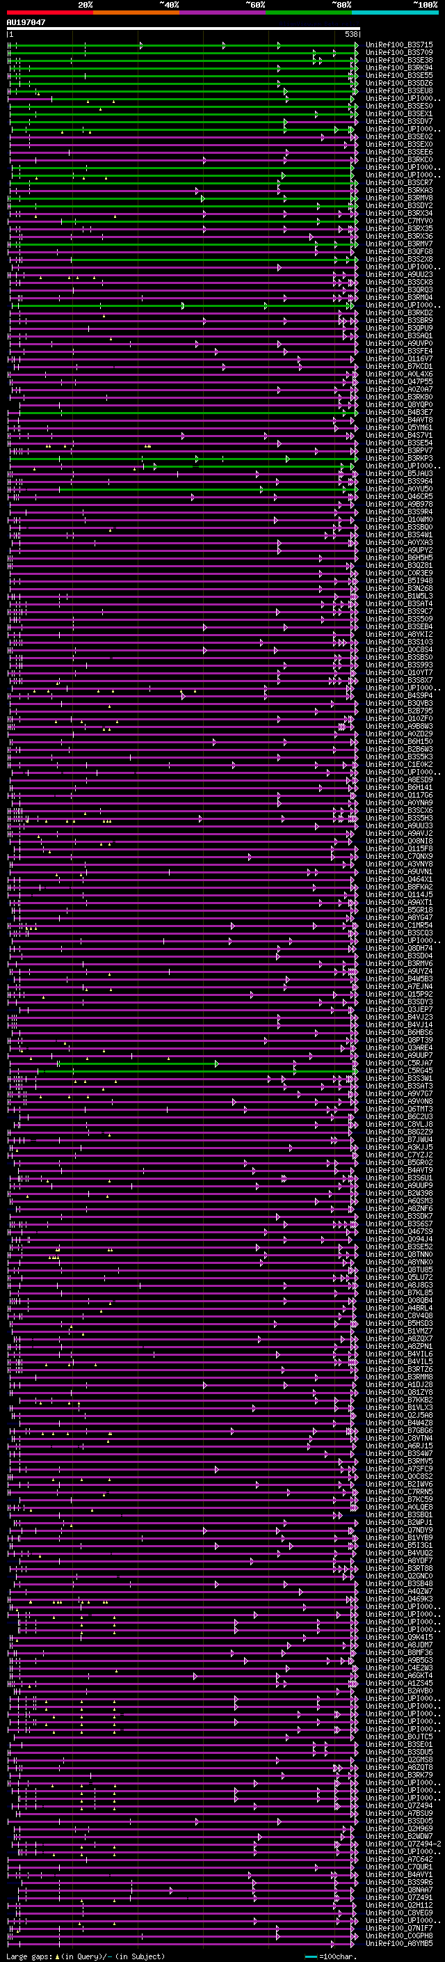Select the UniRef100_A8JDM7 hit
445x1962 pixels.
399,1644
